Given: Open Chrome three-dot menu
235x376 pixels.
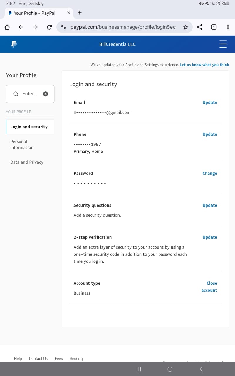Looking at the screenshot, I should point(228,27).
